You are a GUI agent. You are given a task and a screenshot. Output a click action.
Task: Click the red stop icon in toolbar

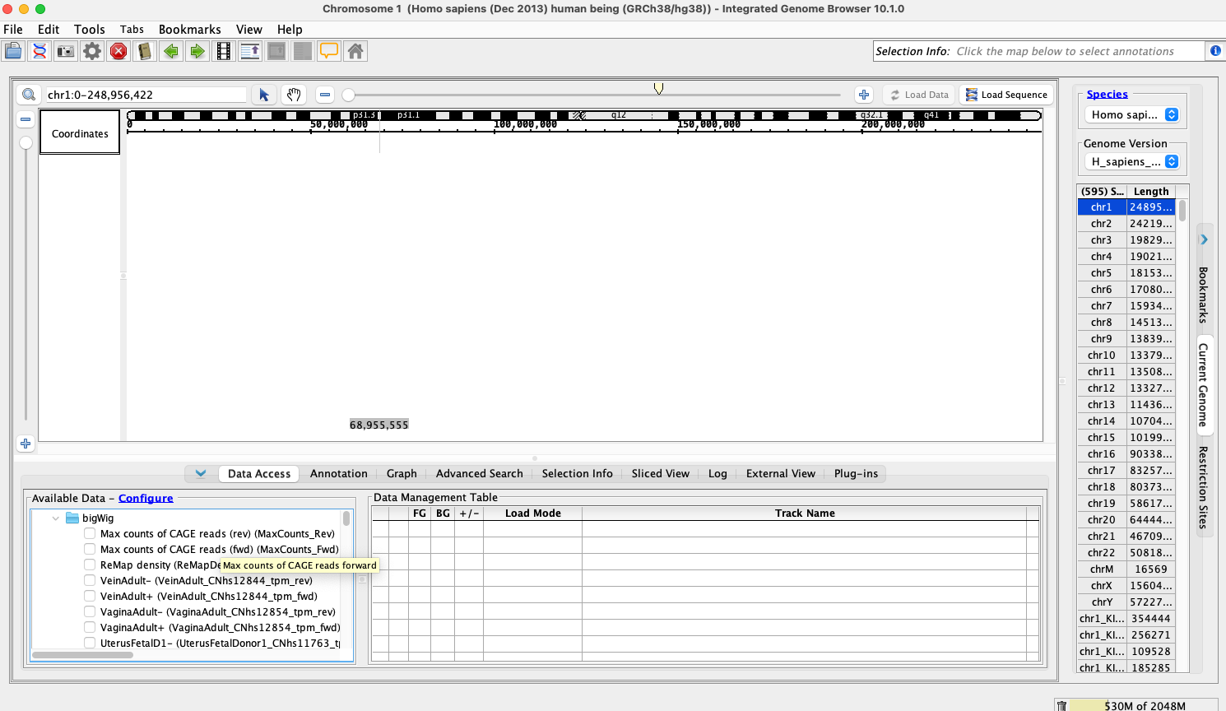[118, 51]
